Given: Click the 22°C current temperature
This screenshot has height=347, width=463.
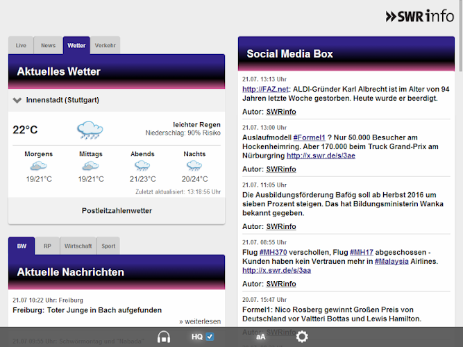Looking at the screenshot, I should point(25,130).
